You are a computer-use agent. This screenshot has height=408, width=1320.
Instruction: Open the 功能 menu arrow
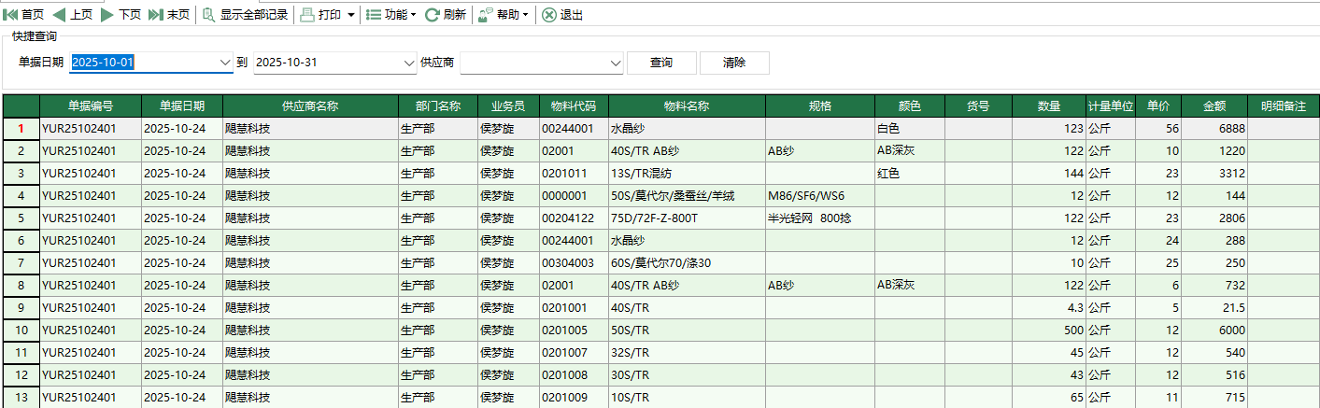[413, 15]
